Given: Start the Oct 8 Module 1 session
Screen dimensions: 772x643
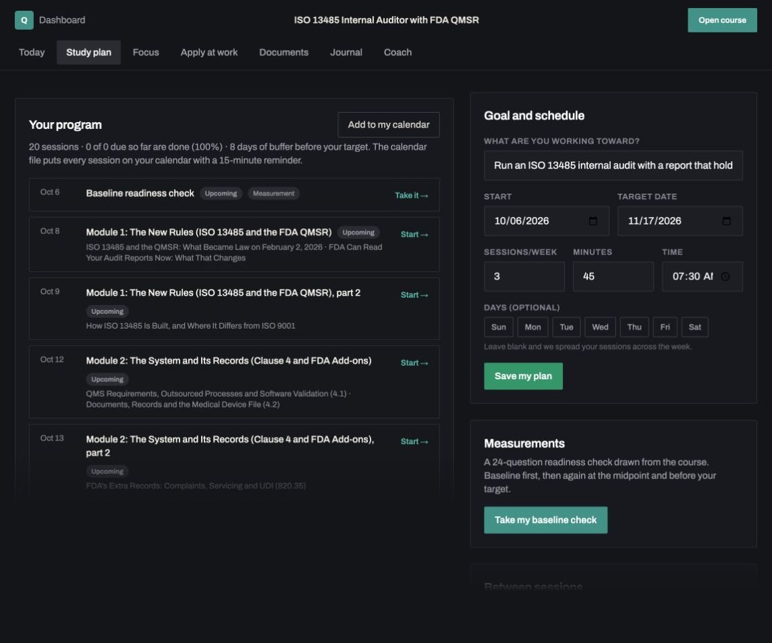Looking at the screenshot, I should tap(414, 234).
